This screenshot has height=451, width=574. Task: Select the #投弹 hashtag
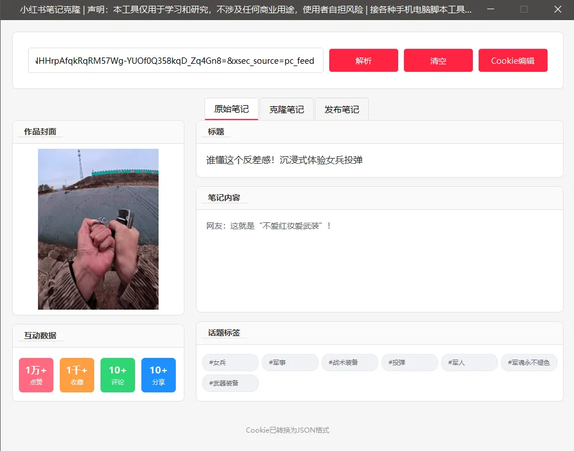(409, 362)
